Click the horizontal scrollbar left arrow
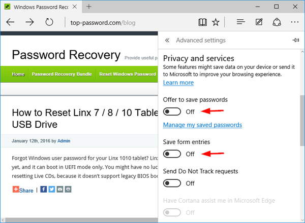 tap(3, 220)
